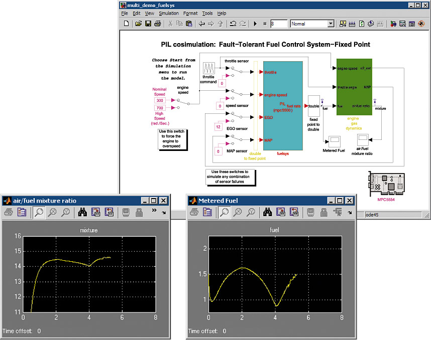Stop the simulation with the square button

[265, 24]
